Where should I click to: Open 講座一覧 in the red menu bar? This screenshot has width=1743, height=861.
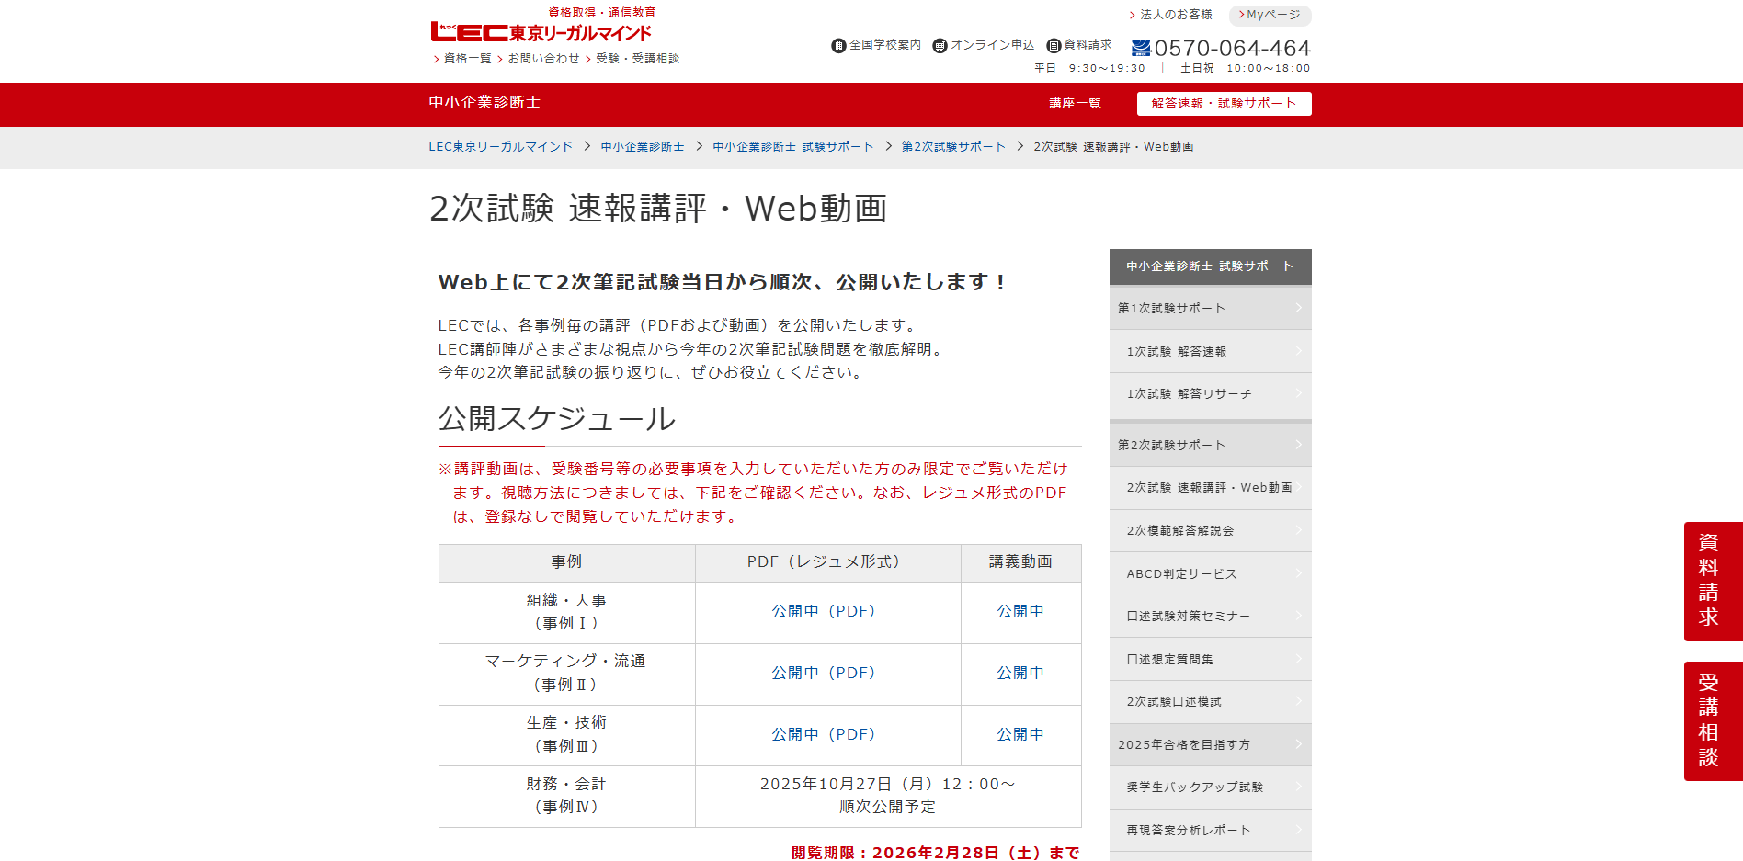[x=1075, y=104]
